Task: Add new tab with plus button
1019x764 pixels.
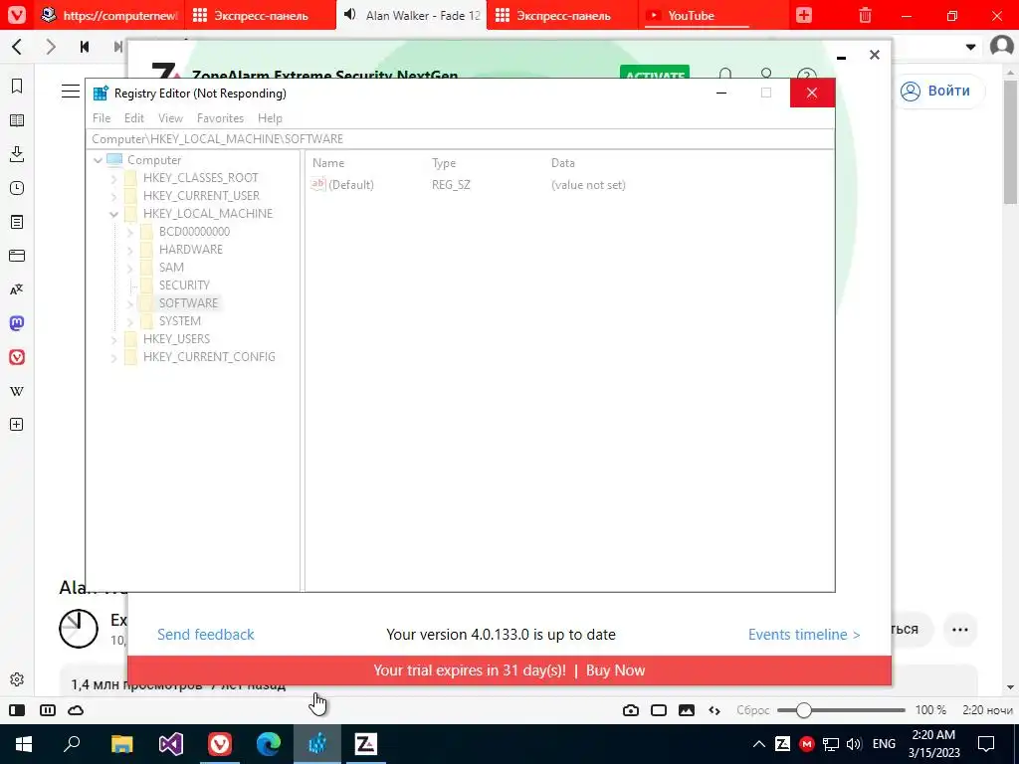Action: coord(804,15)
